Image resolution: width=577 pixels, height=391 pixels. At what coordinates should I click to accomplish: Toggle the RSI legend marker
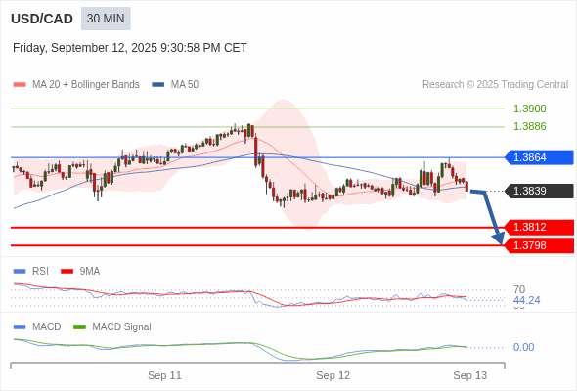[20, 272]
